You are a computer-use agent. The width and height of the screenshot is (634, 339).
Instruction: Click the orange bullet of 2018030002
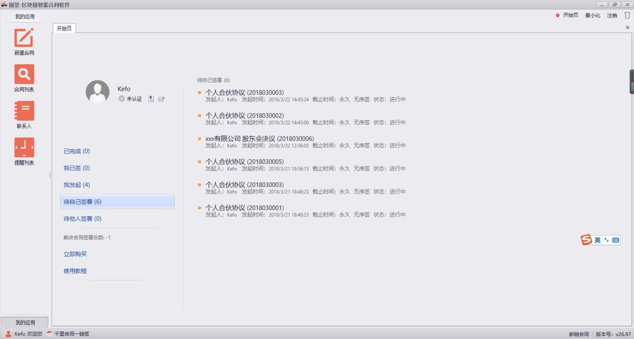[x=199, y=115]
